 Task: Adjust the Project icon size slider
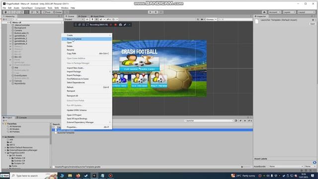[245, 167]
